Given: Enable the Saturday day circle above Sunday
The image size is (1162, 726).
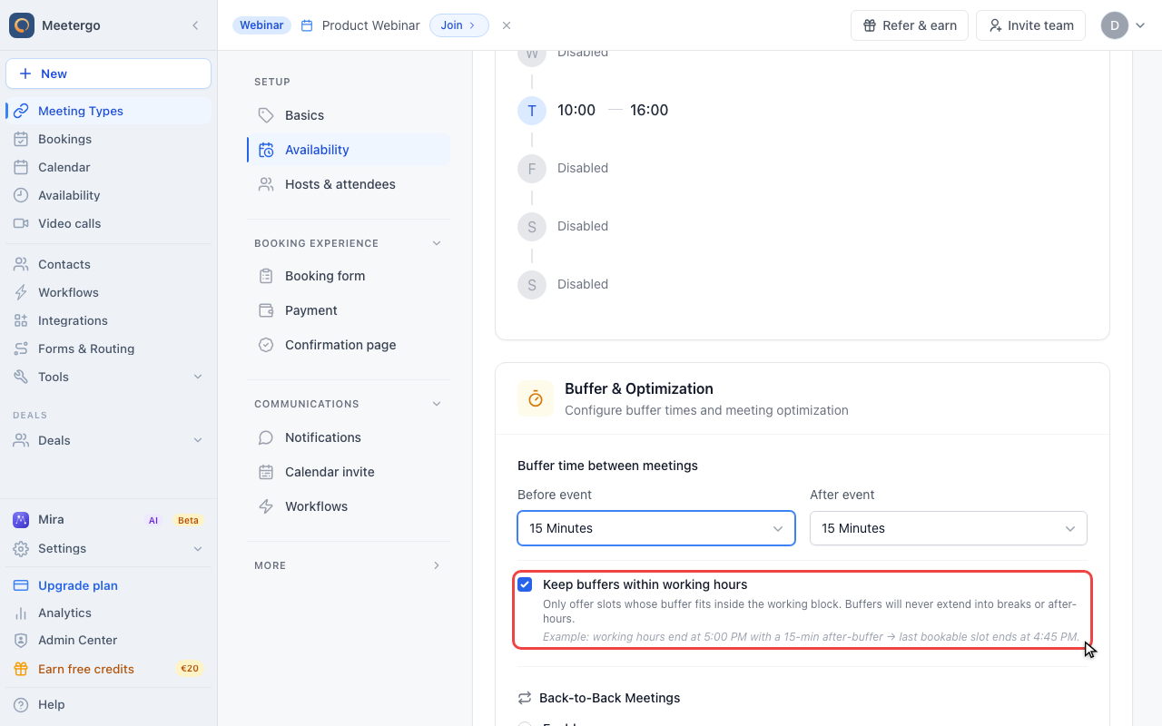Looking at the screenshot, I should pos(532,227).
